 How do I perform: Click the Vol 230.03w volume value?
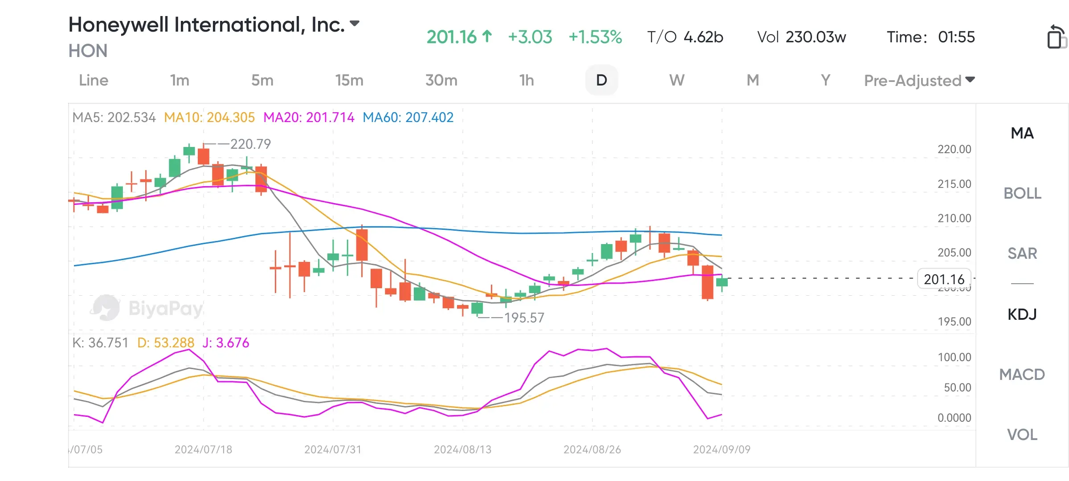(801, 37)
